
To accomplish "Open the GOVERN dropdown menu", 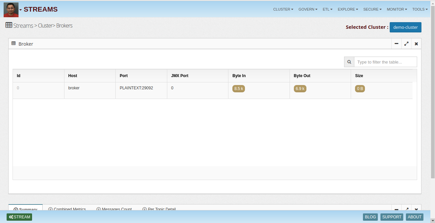I will (x=308, y=9).
